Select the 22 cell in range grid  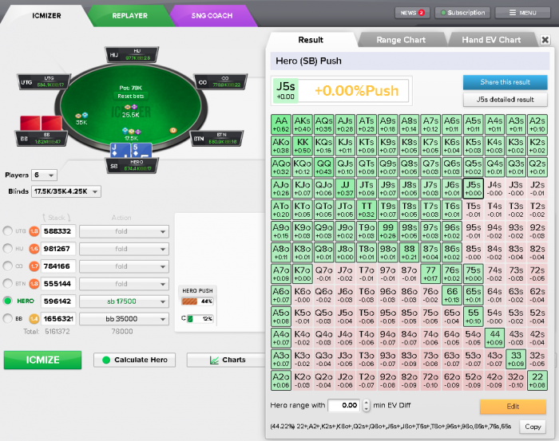[x=537, y=380]
